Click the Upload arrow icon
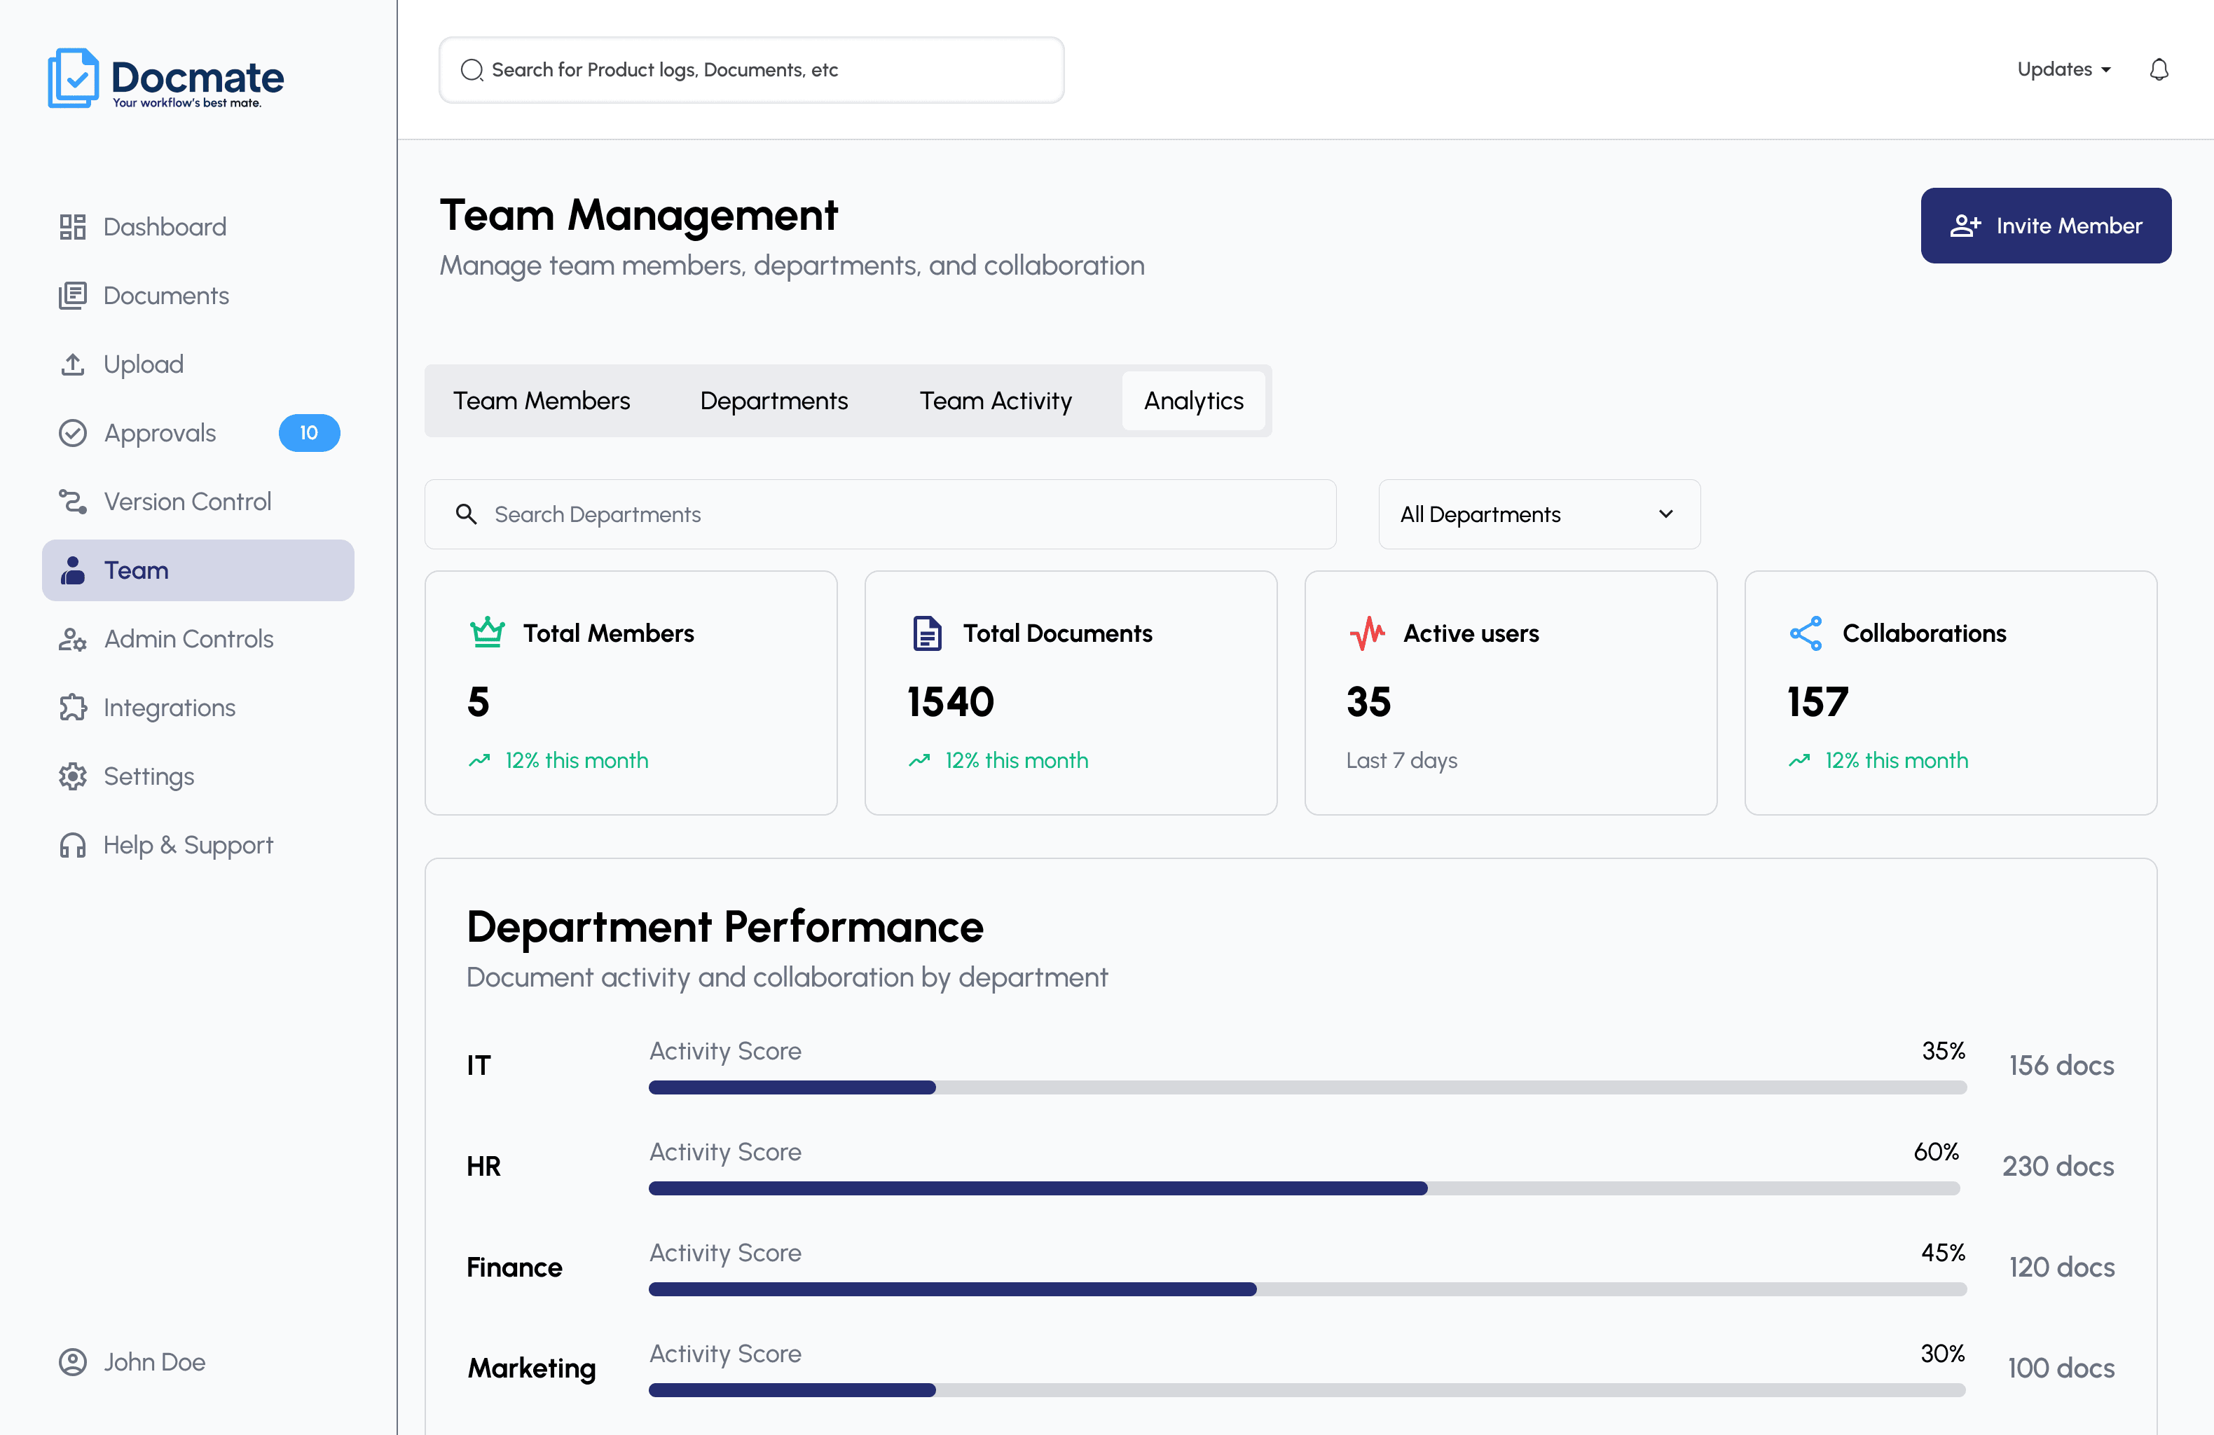This screenshot has width=2214, height=1435. (x=73, y=364)
